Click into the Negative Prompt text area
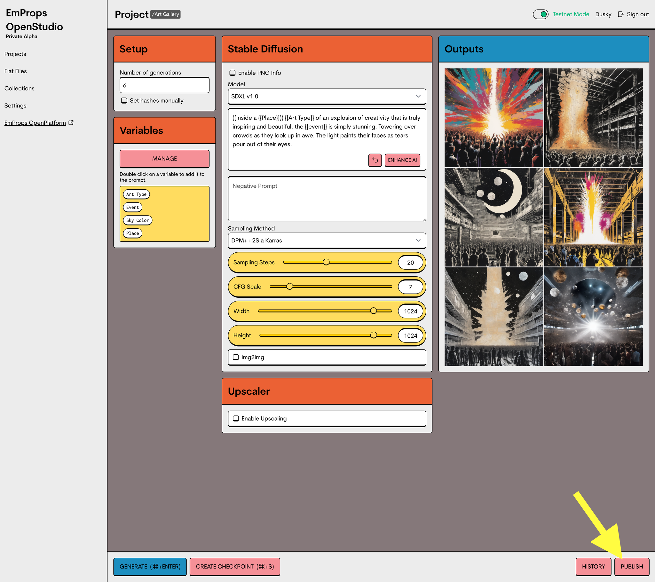 pyautogui.click(x=327, y=199)
